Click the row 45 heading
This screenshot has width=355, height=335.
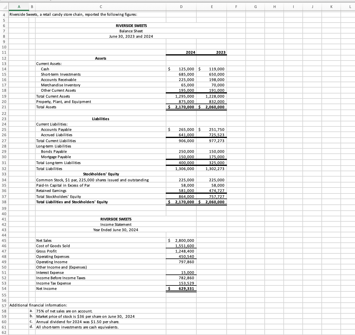(4, 240)
